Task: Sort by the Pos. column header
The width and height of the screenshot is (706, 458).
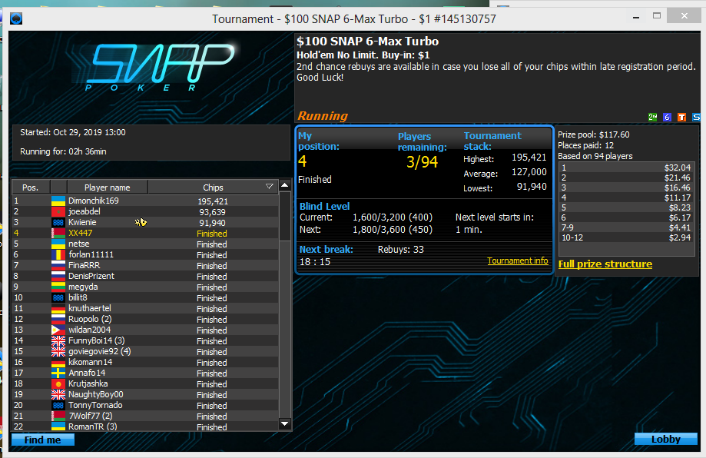Action: (31, 188)
